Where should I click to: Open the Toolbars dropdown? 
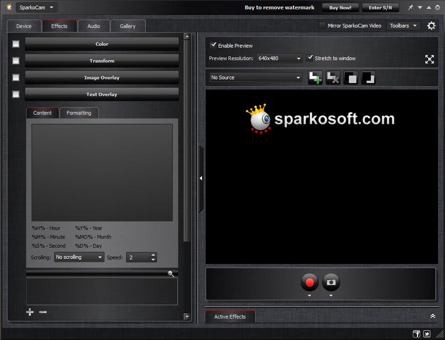[x=403, y=26]
